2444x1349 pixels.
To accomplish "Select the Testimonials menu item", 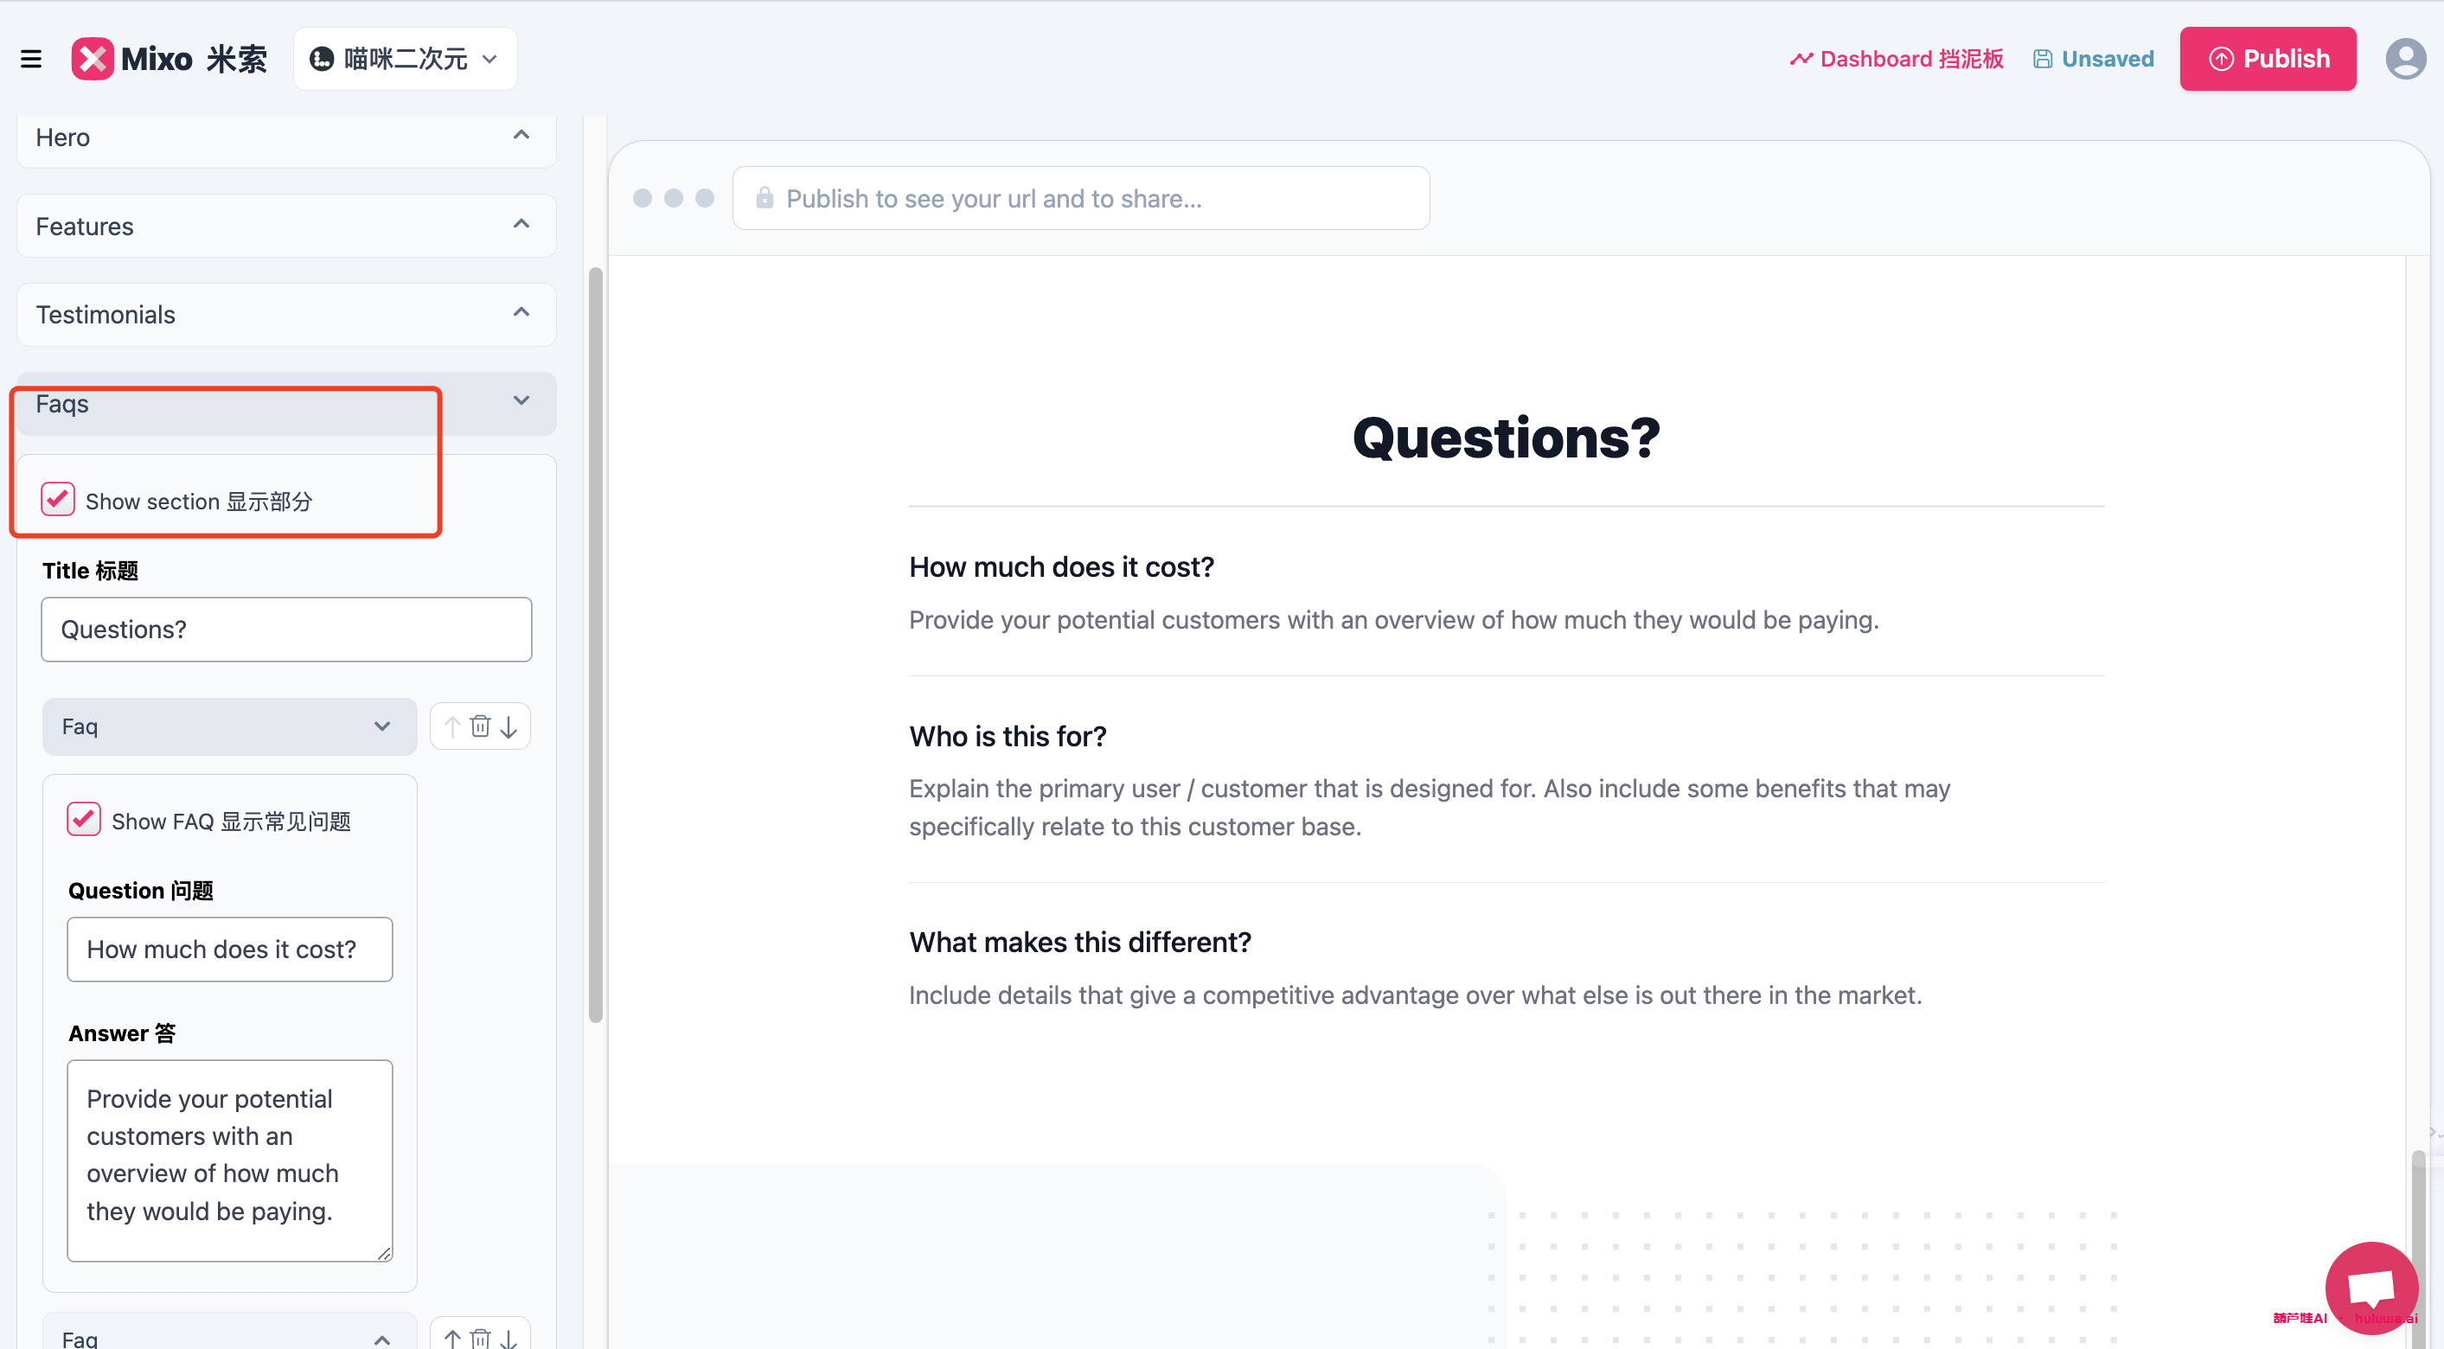I will coord(281,314).
